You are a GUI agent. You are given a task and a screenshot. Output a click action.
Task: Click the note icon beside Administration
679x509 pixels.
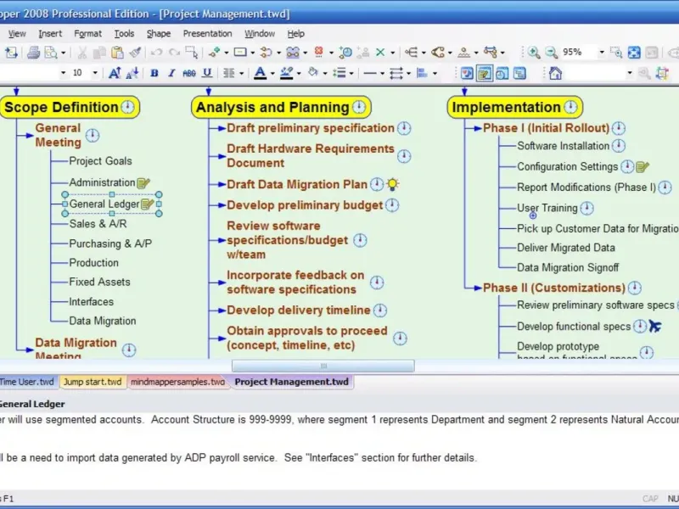[x=143, y=183]
